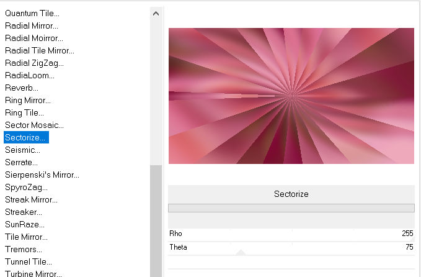Select the Ring Mirror filter
This screenshot has width=421, height=277.
tap(28, 100)
